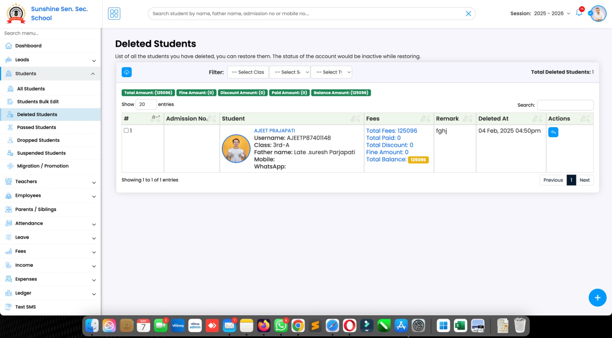Sort table by the # column icon
Viewport: 612px width, 338px height.
pyautogui.click(x=156, y=119)
